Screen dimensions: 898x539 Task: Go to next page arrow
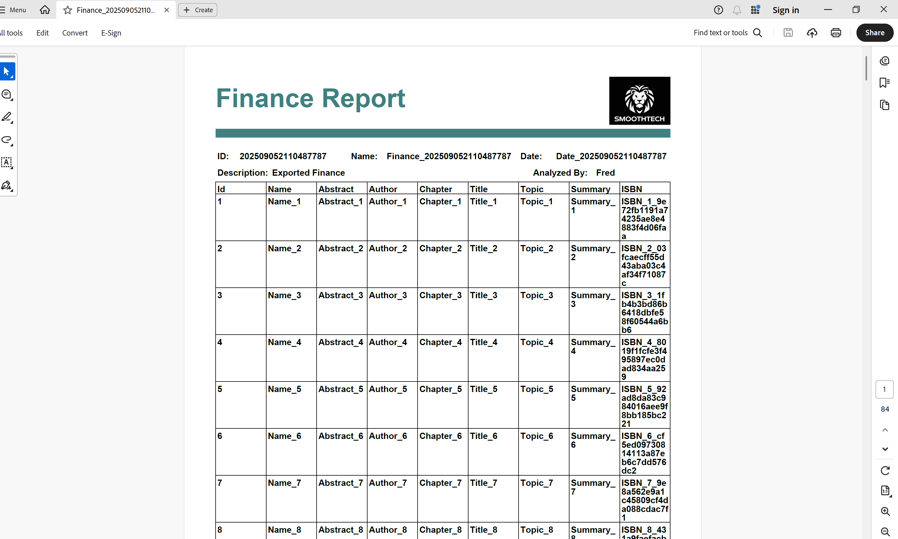pyautogui.click(x=885, y=449)
